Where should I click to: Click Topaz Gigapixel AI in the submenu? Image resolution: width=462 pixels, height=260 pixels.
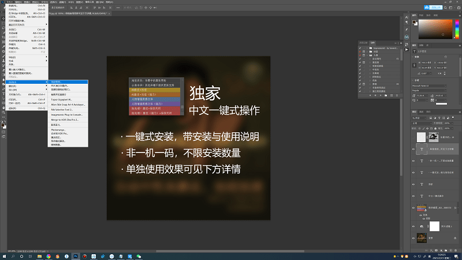tap(62, 99)
